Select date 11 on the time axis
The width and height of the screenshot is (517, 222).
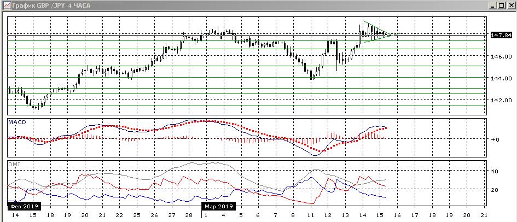tap(311, 216)
